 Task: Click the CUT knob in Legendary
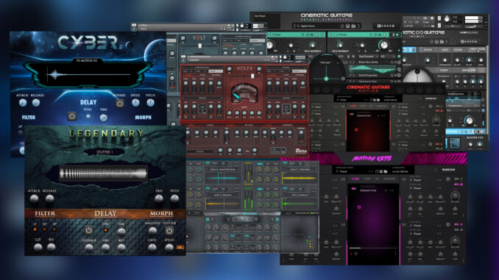click(x=38, y=247)
